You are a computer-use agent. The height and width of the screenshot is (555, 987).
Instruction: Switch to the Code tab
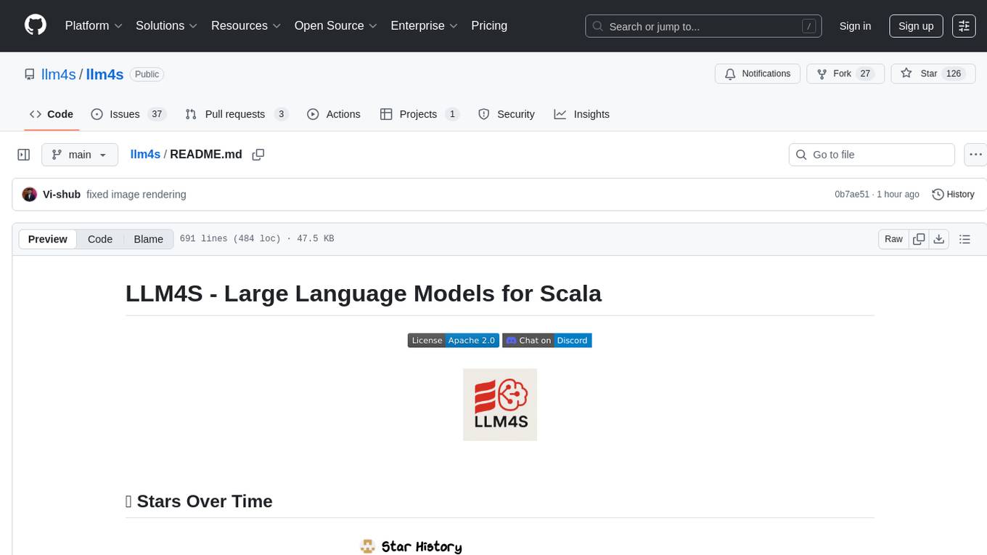[52, 114]
